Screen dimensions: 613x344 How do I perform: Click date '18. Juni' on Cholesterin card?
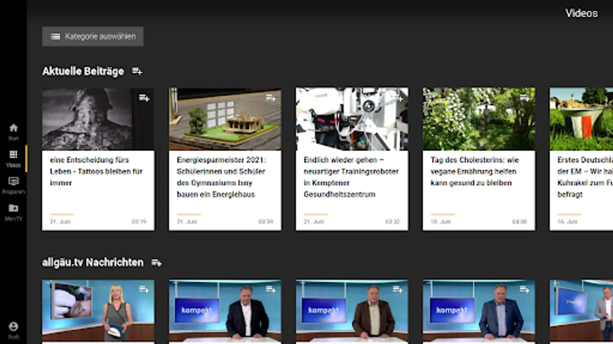pyautogui.click(x=441, y=222)
